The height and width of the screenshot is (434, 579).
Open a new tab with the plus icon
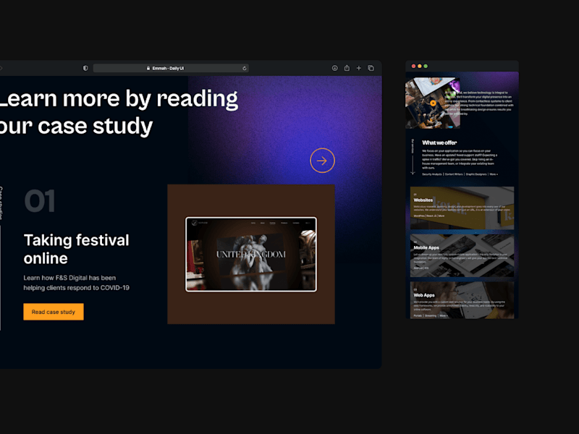coord(358,68)
